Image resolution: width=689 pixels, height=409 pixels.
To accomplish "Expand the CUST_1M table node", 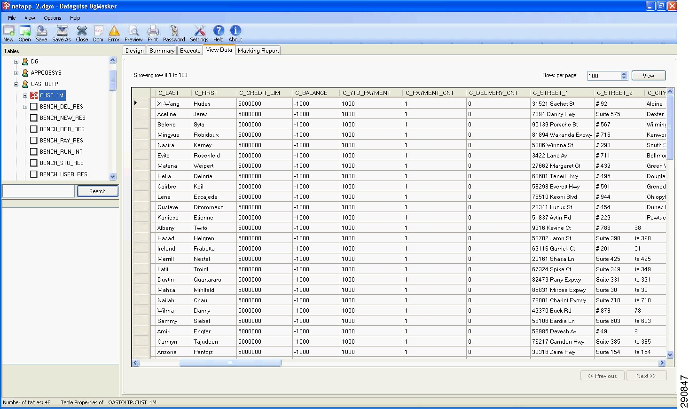I will (x=25, y=95).
